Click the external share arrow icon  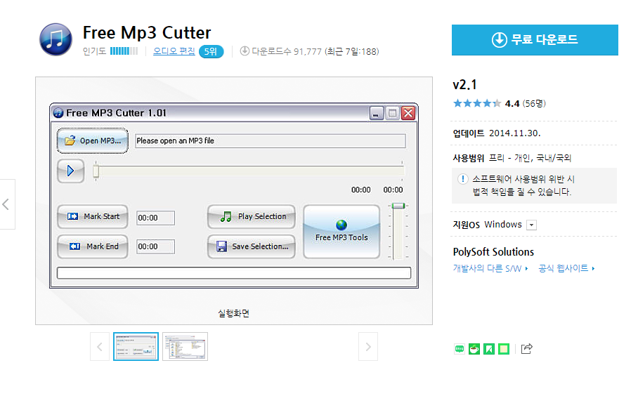[x=526, y=349]
